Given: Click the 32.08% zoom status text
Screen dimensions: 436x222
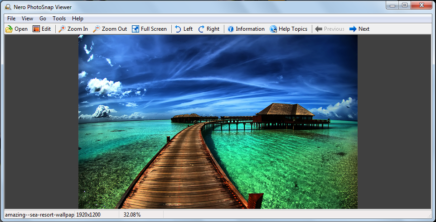Looking at the screenshot, I should [x=132, y=214].
